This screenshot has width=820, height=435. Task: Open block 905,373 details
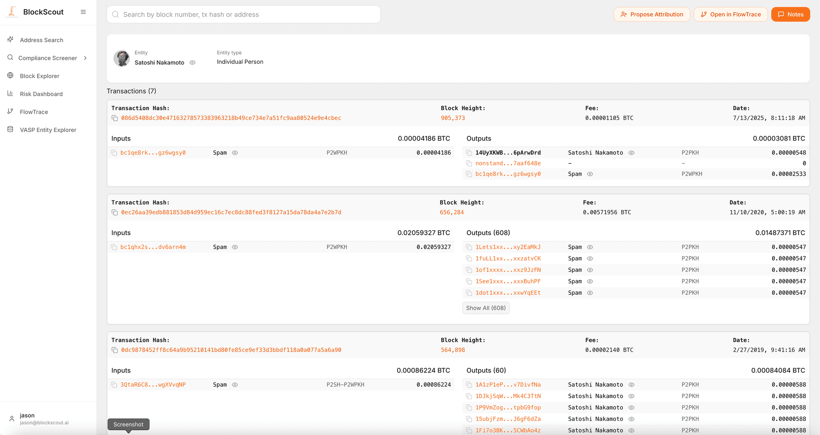[x=453, y=118]
